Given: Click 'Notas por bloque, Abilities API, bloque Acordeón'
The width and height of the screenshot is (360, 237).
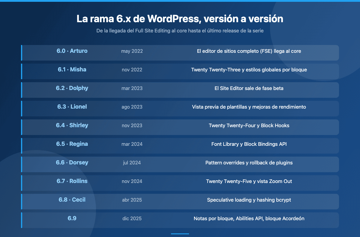Looking at the screenshot, I should point(249,219).
